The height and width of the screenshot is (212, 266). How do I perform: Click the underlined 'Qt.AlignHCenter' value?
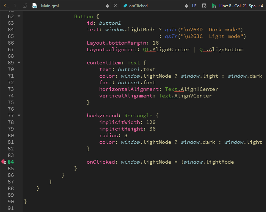[x=166, y=49]
